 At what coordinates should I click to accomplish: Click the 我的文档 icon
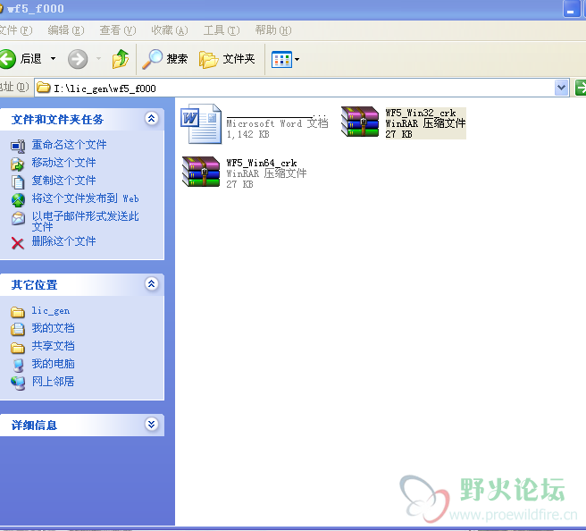pyautogui.click(x=18, y=329)
